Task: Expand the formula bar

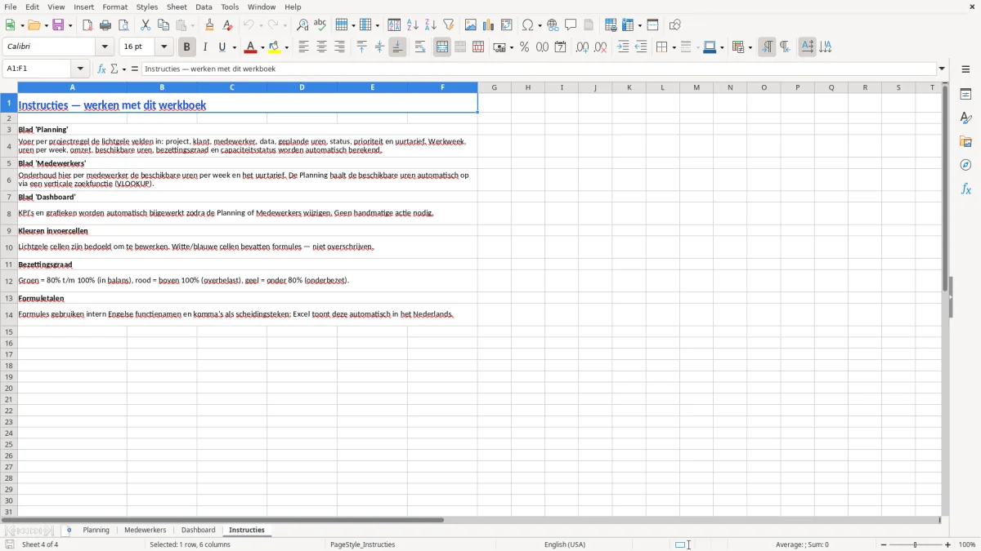Action: [942, 69]
